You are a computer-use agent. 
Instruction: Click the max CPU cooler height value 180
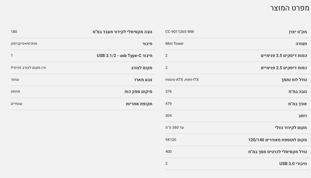[x=14, y=32]
